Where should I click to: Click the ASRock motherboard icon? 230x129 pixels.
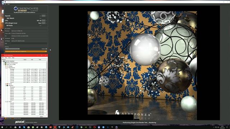click(x=6, y=63)
